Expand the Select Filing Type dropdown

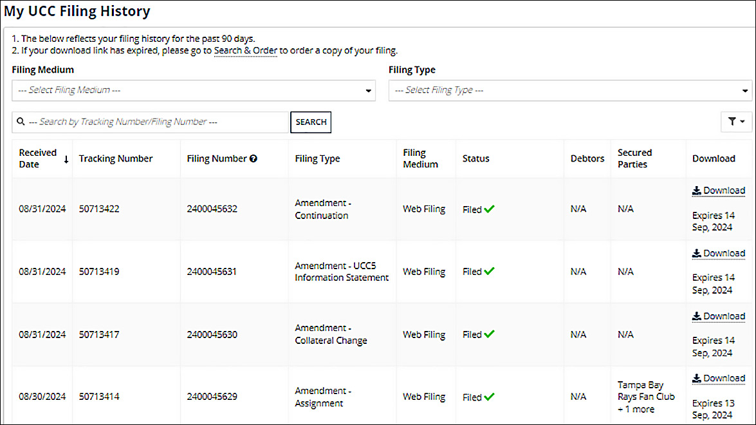pyautogui.click(x=570, y=91)
